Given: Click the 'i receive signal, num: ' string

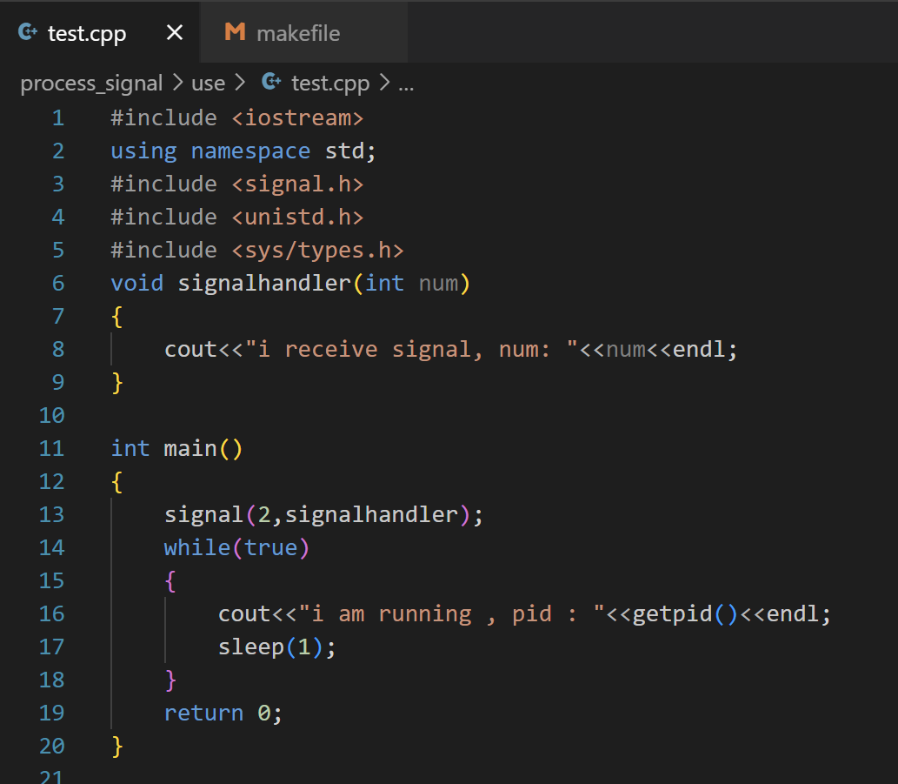Looking at the screenshot, I should (412, 350).
